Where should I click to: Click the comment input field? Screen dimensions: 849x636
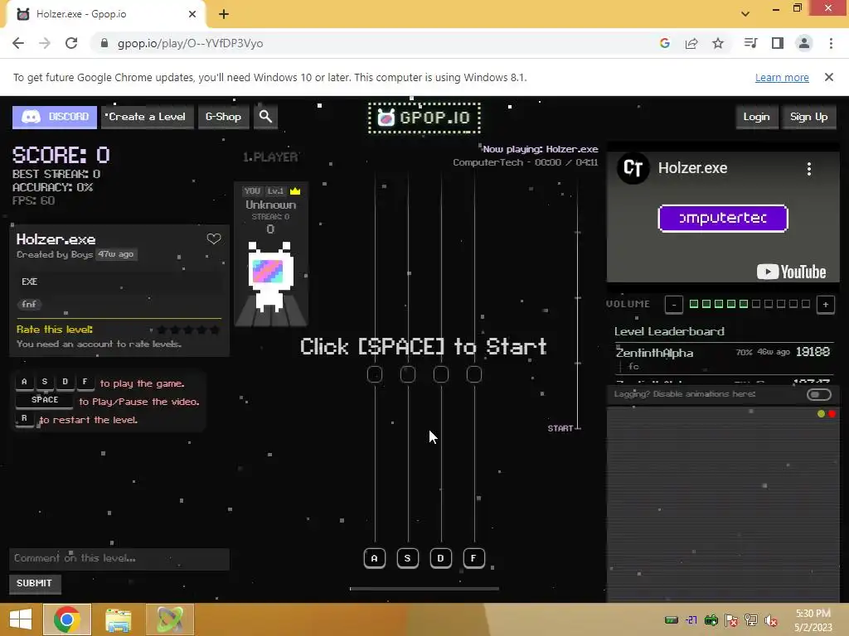click(119, 558)
